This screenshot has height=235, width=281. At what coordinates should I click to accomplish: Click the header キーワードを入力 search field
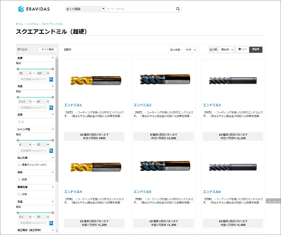click(x=141, y=9)
